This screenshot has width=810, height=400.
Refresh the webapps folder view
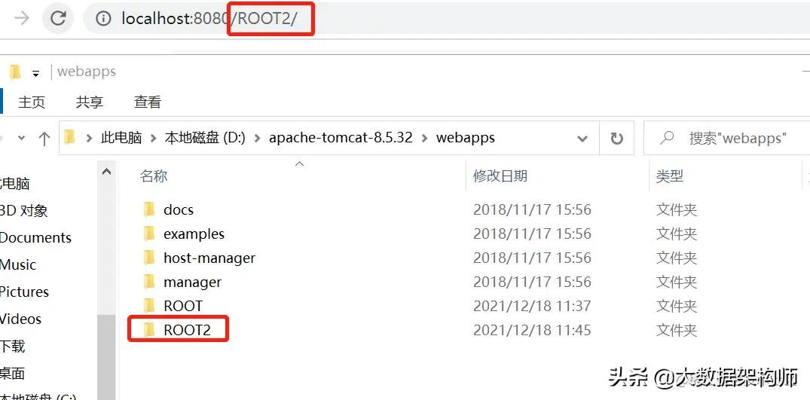coord(616,139)
